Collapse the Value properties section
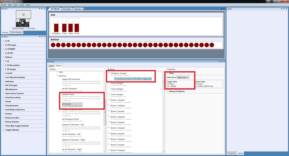Viewport: 289px width, 156px height. tap(167, 73)
